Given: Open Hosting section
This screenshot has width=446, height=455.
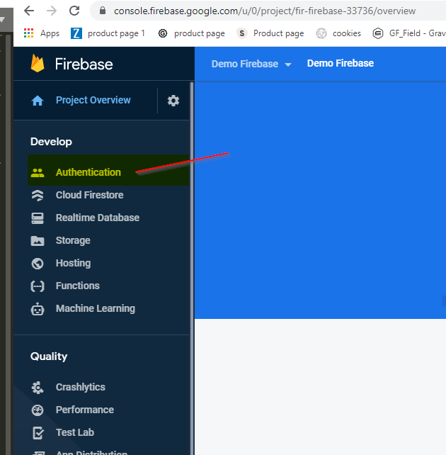Looking at the screenshot, I should tap(74, 263).
